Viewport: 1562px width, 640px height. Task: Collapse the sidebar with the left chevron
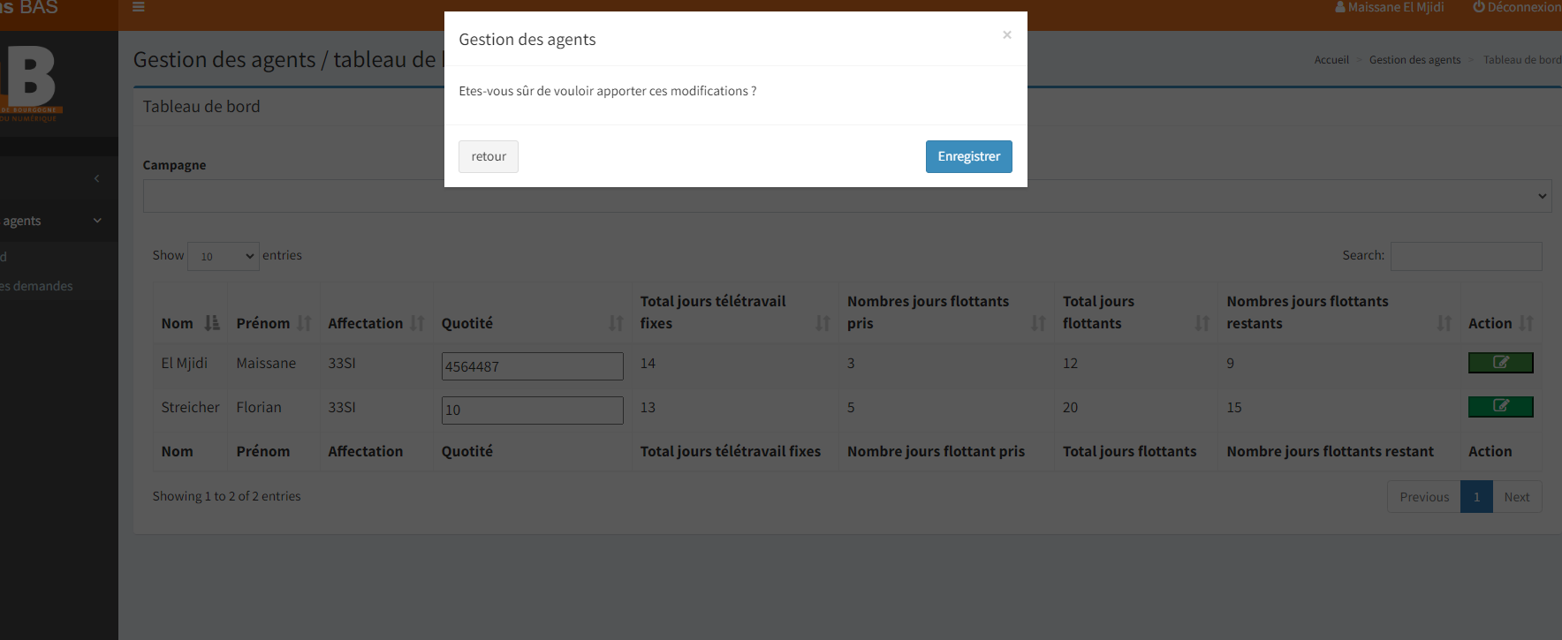(96, 178)
